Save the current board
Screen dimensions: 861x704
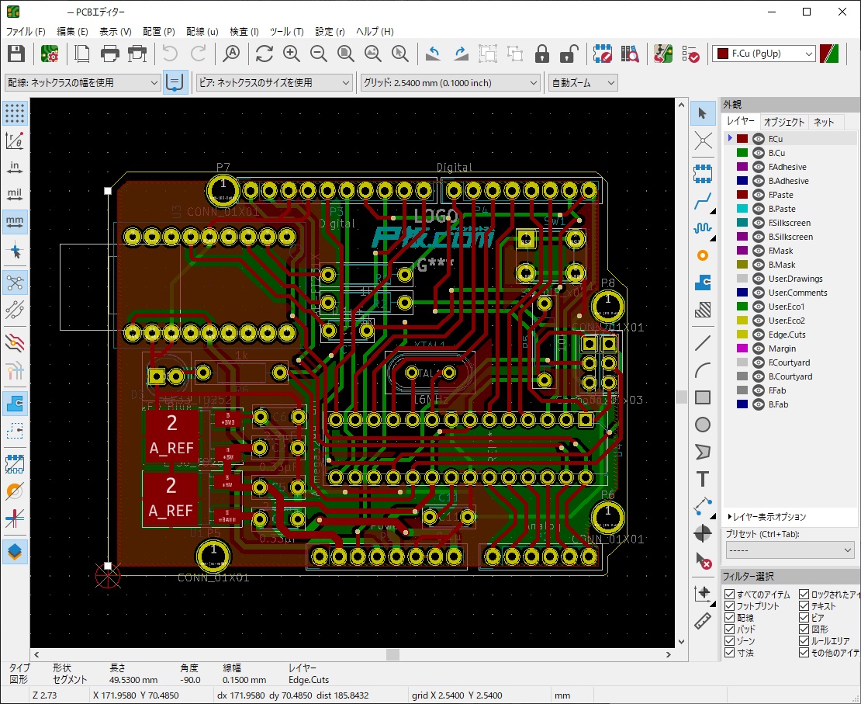(x=17, y=54)
